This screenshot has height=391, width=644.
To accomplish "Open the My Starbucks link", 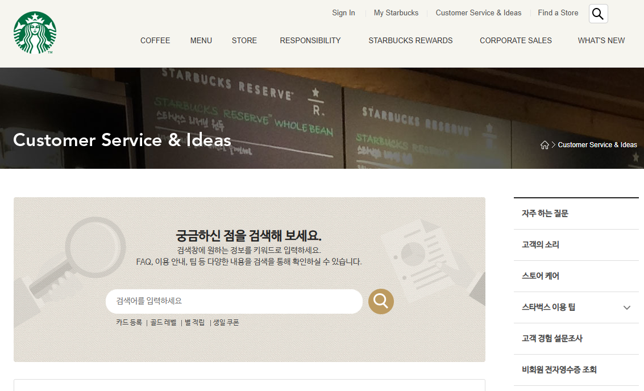I will coord(396,13).
